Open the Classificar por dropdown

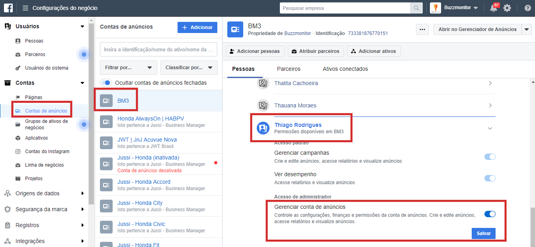pos(189,68)
